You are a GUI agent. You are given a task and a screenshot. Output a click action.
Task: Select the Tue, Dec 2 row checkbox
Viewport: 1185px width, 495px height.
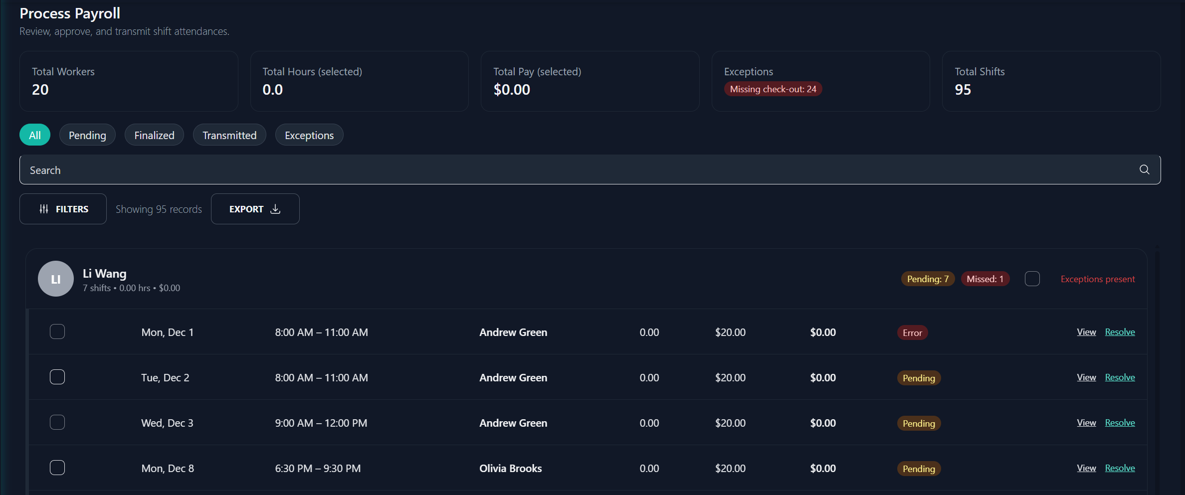click(x=57, y=377)
